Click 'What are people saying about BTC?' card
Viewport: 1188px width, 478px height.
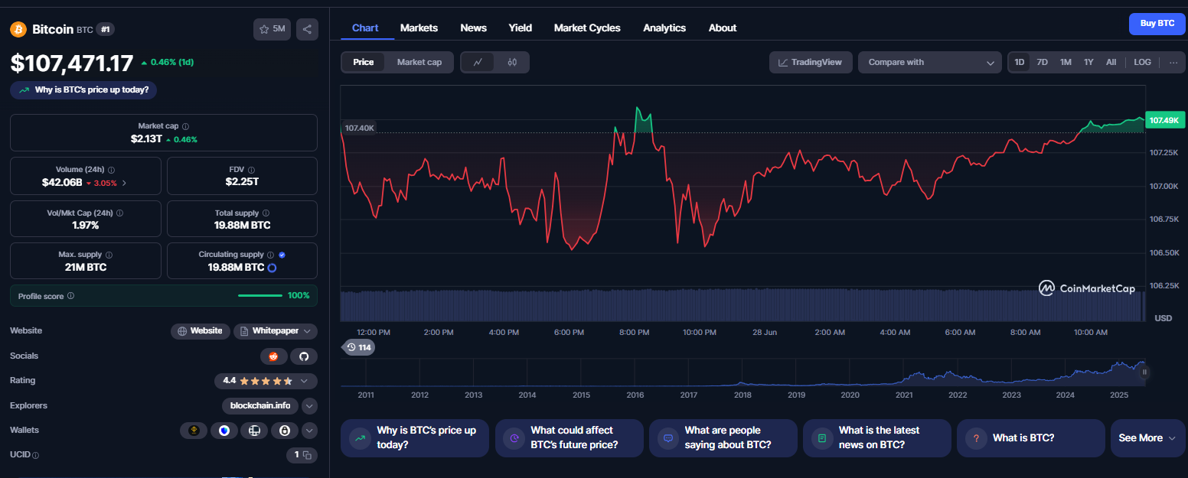tap(723, 438)
